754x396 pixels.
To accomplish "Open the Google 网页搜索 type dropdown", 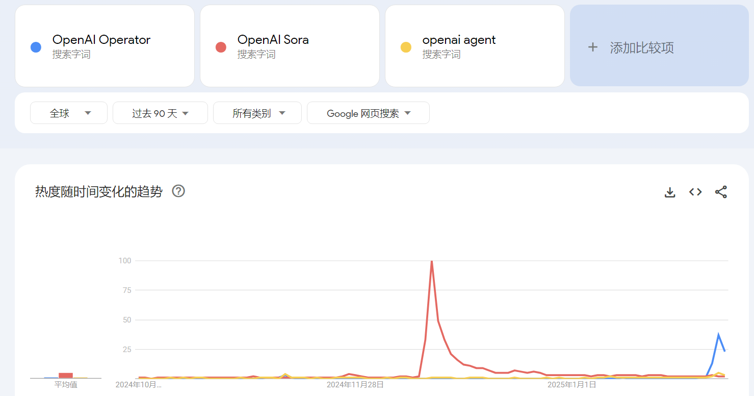I will pos(368,113).
